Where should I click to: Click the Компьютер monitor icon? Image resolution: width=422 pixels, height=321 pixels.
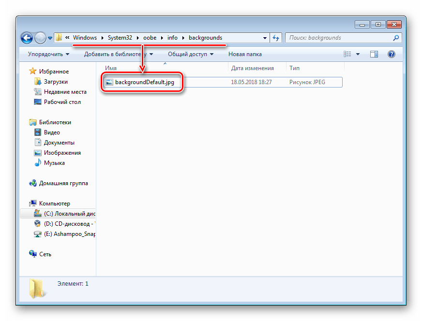(x=33, y=203)
